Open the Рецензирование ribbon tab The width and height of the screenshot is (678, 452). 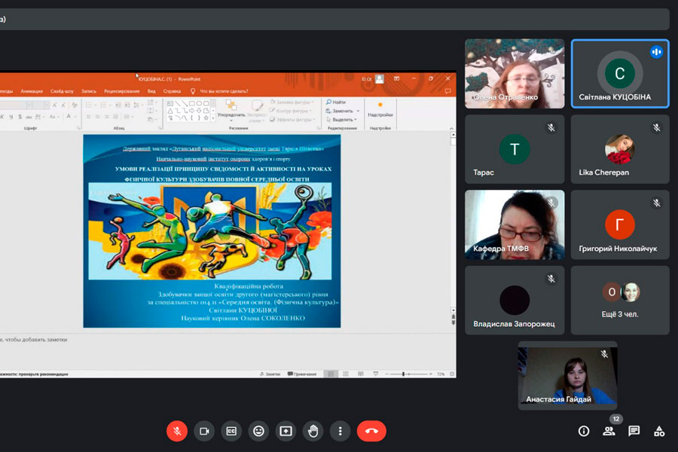[121, 91]
